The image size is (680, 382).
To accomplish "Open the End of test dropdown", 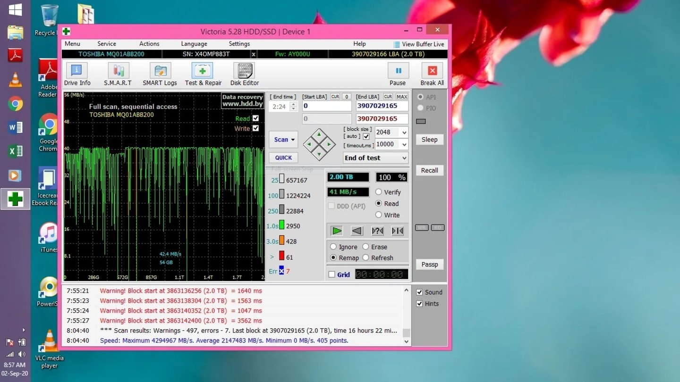I will pos(375,158).
